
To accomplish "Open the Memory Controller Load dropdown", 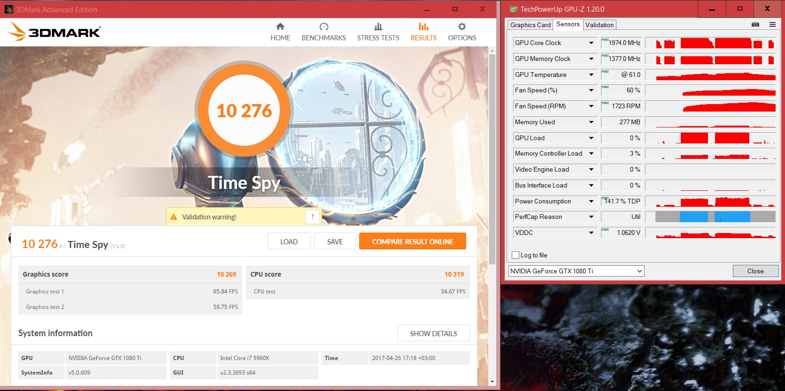I will click(x=591, y=153).
